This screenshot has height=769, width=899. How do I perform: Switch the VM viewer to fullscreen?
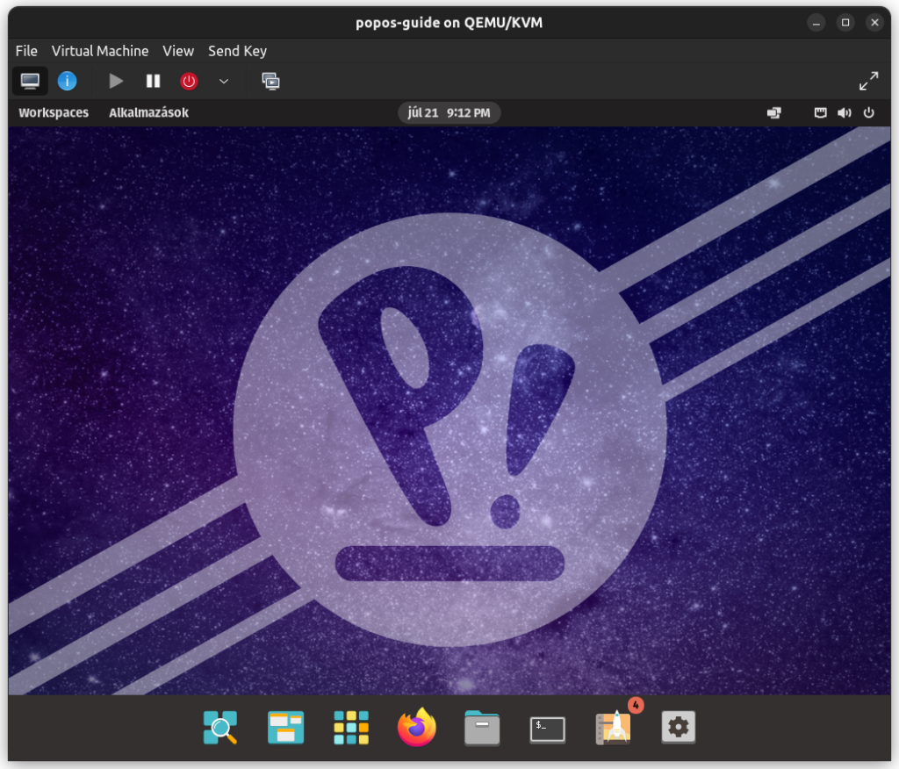click(868, 81)
